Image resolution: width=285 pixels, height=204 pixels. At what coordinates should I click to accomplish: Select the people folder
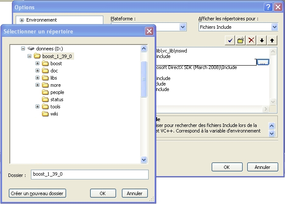pyautogui.click(x=57, y=92)
